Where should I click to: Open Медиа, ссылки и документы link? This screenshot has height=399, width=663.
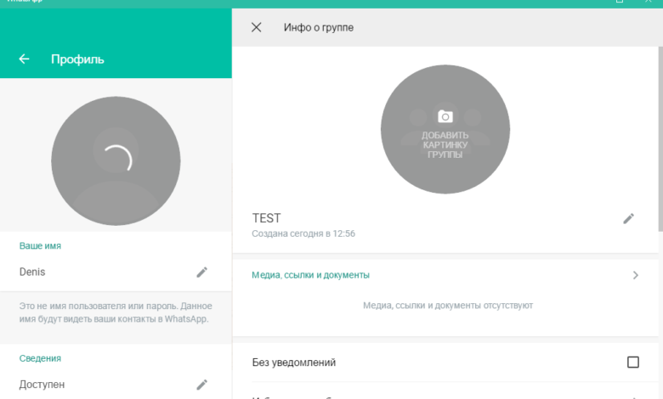click(310, 275)
